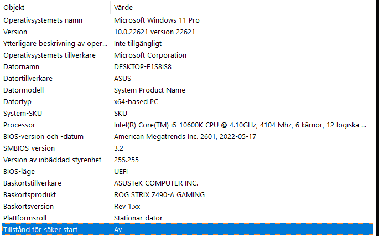Select the Datornamn row
This screenshot has width=379, height=236.
(x=21, y=67)
